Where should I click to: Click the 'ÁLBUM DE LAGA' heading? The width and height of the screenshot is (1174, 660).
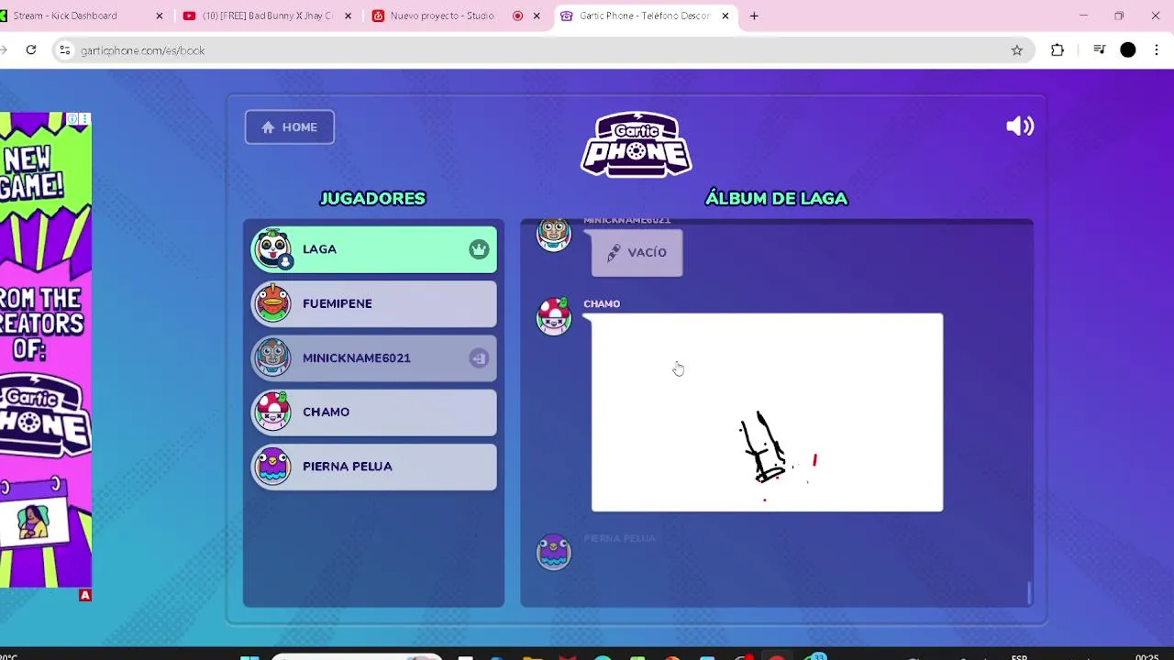[x=776, y=198]
